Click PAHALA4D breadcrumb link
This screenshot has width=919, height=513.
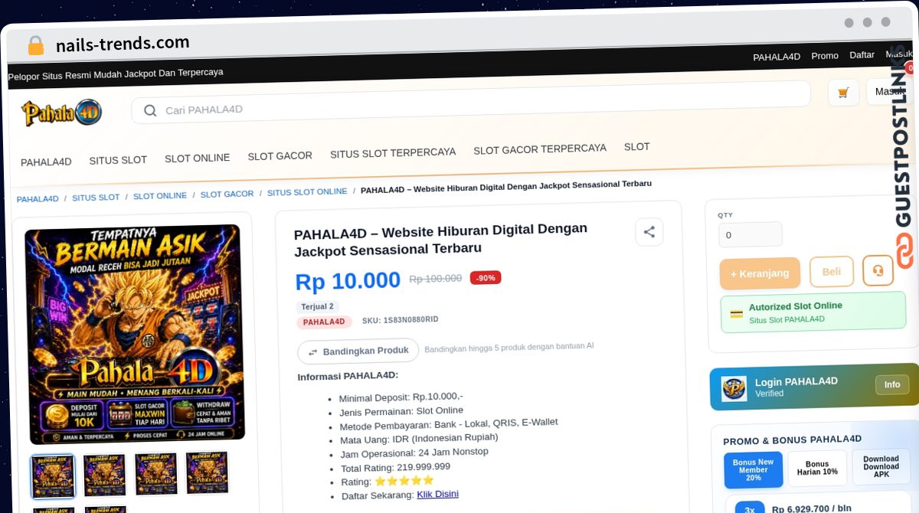[x=38, y=199]
